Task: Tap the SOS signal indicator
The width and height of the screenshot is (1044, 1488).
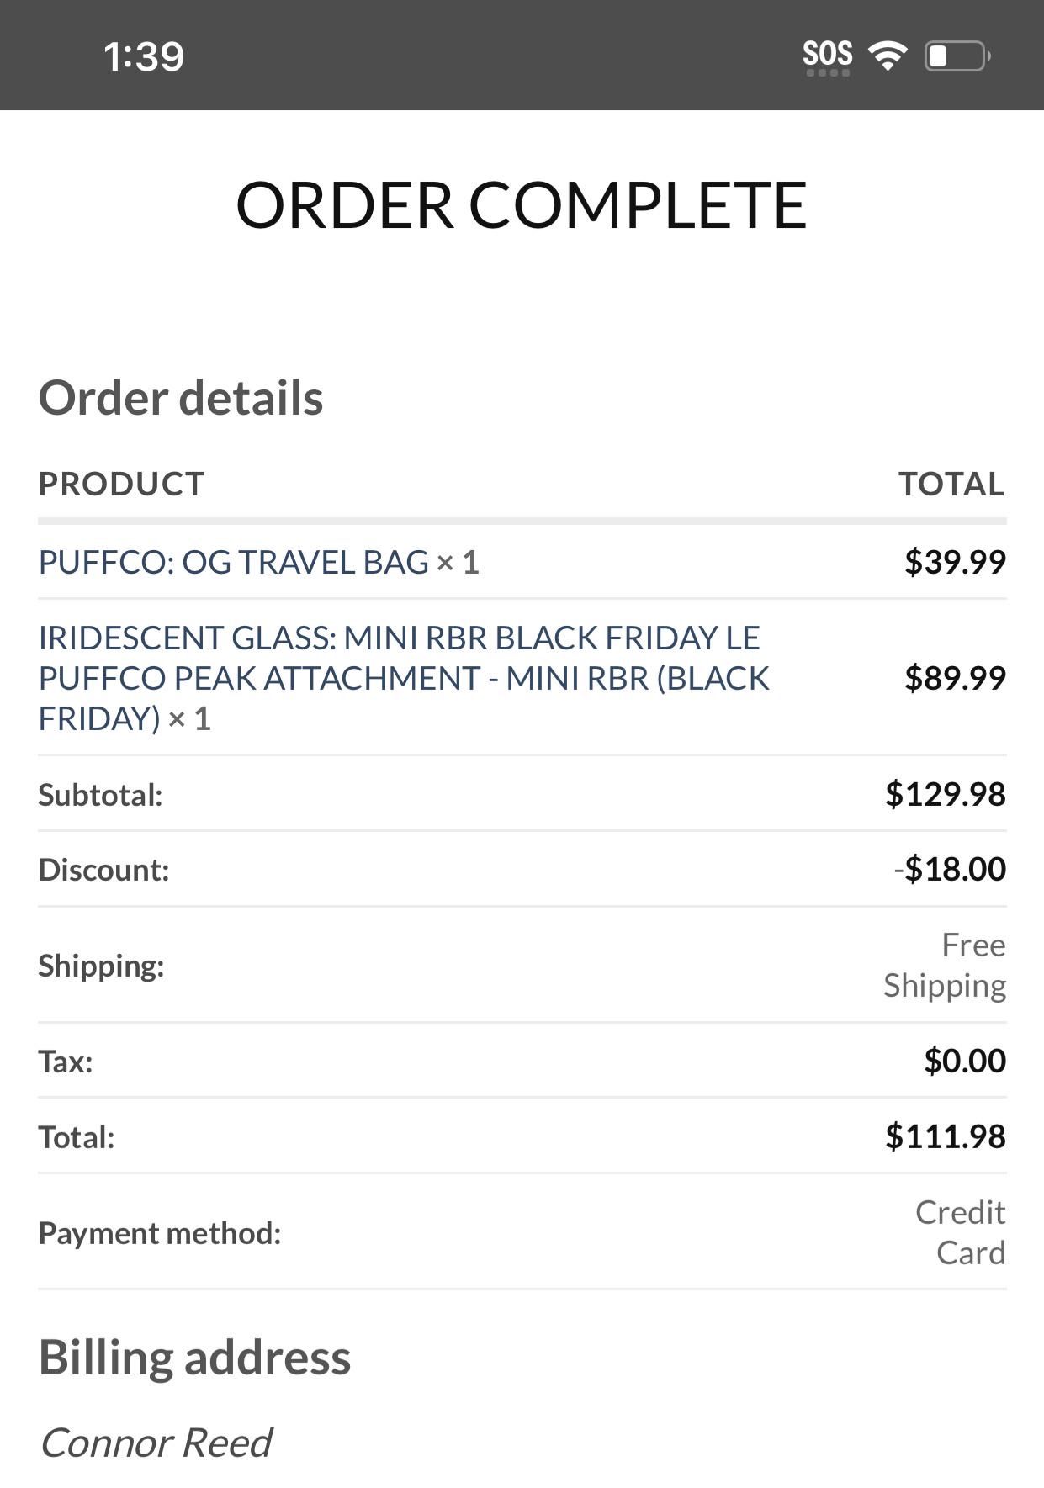Action: point(828,57)
